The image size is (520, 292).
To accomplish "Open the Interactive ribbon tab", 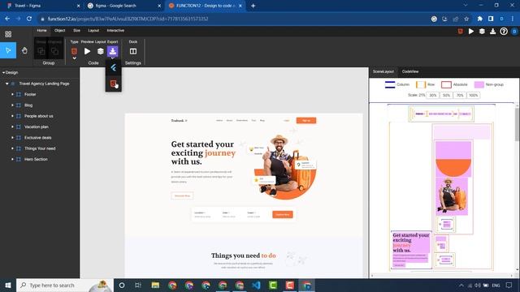I will pyautogui.click(x=115, y=31).
